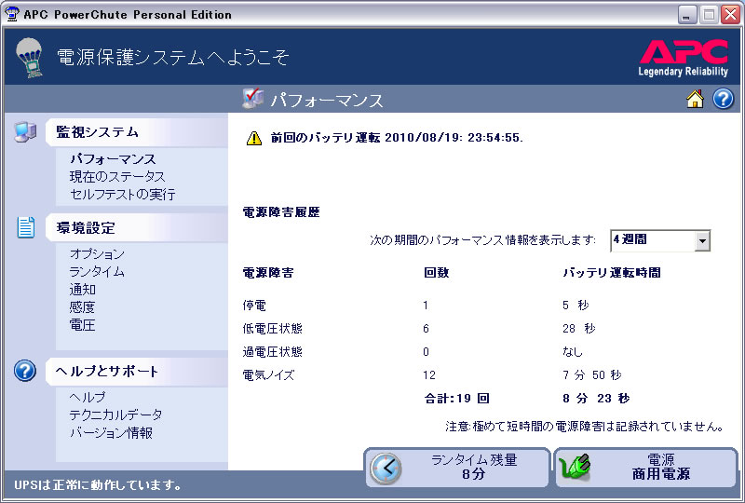
Task: Click the 7 分 50 秒 battery time
Action: click(x=592, y=375)
